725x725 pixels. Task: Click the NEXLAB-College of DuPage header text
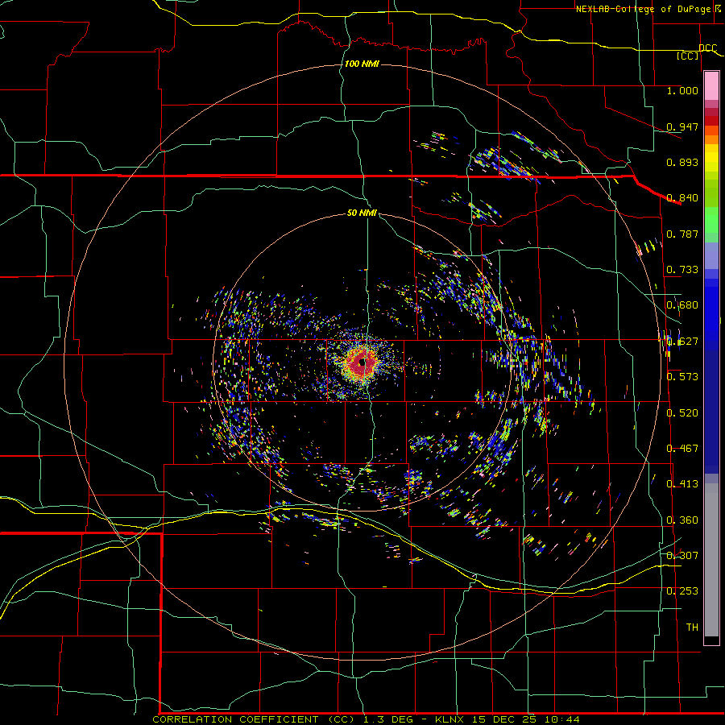643,9
